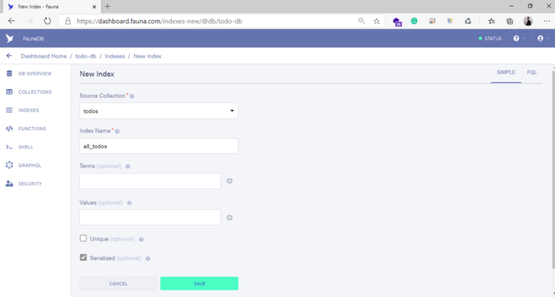Open the help question mark menu
Screen dimensions: 555x297
pyautogui.click(x=519, y=38)
